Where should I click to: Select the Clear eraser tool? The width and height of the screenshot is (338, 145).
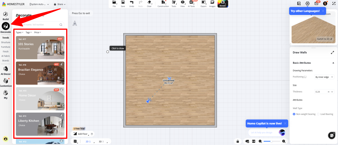tap(149, 2)
